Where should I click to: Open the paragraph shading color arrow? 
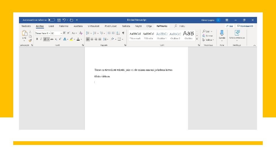pyautogui.click(x=116, y=39)
